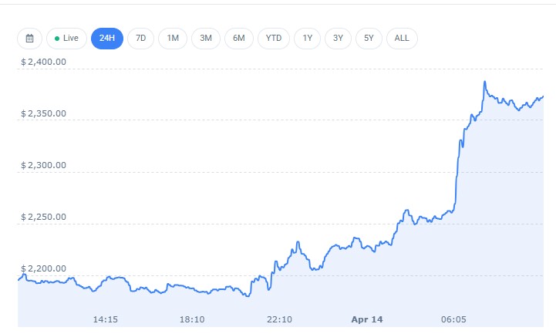This screenshot has height=334, width=556.
Task: Click the price spike peak on chart
Action: 484,82
